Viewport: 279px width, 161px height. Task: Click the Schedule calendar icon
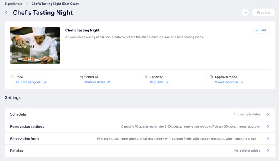tap(81, 77)
